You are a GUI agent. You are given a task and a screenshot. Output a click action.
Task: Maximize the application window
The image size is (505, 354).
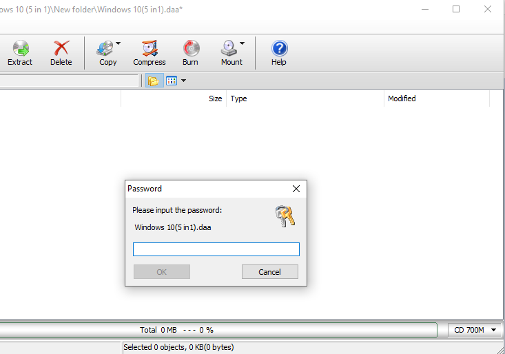[x=456, y=10]
